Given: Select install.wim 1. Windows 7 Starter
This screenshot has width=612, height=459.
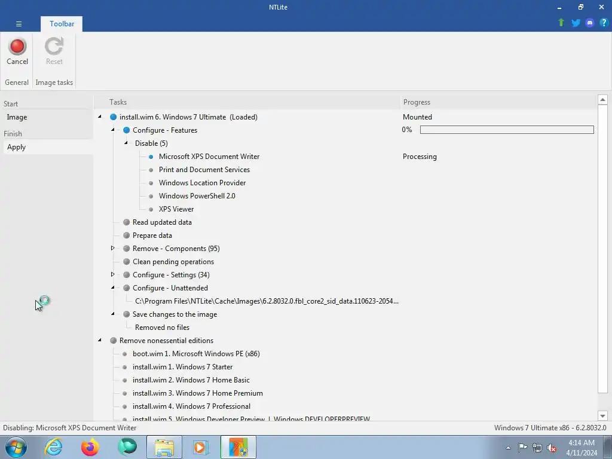Looking at the screenshot, I should click(182, 367).
